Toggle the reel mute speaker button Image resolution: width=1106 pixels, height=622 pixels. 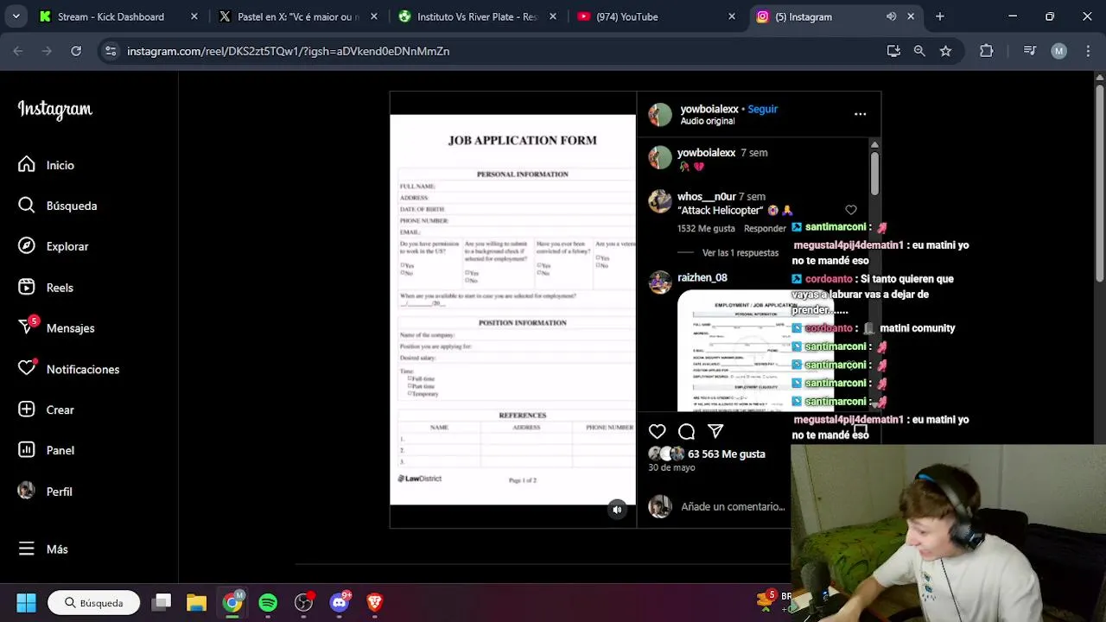[x=617, y=510]
